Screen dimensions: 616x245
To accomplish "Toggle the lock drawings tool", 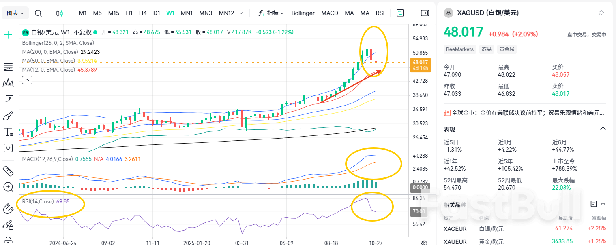I will 8,239.
